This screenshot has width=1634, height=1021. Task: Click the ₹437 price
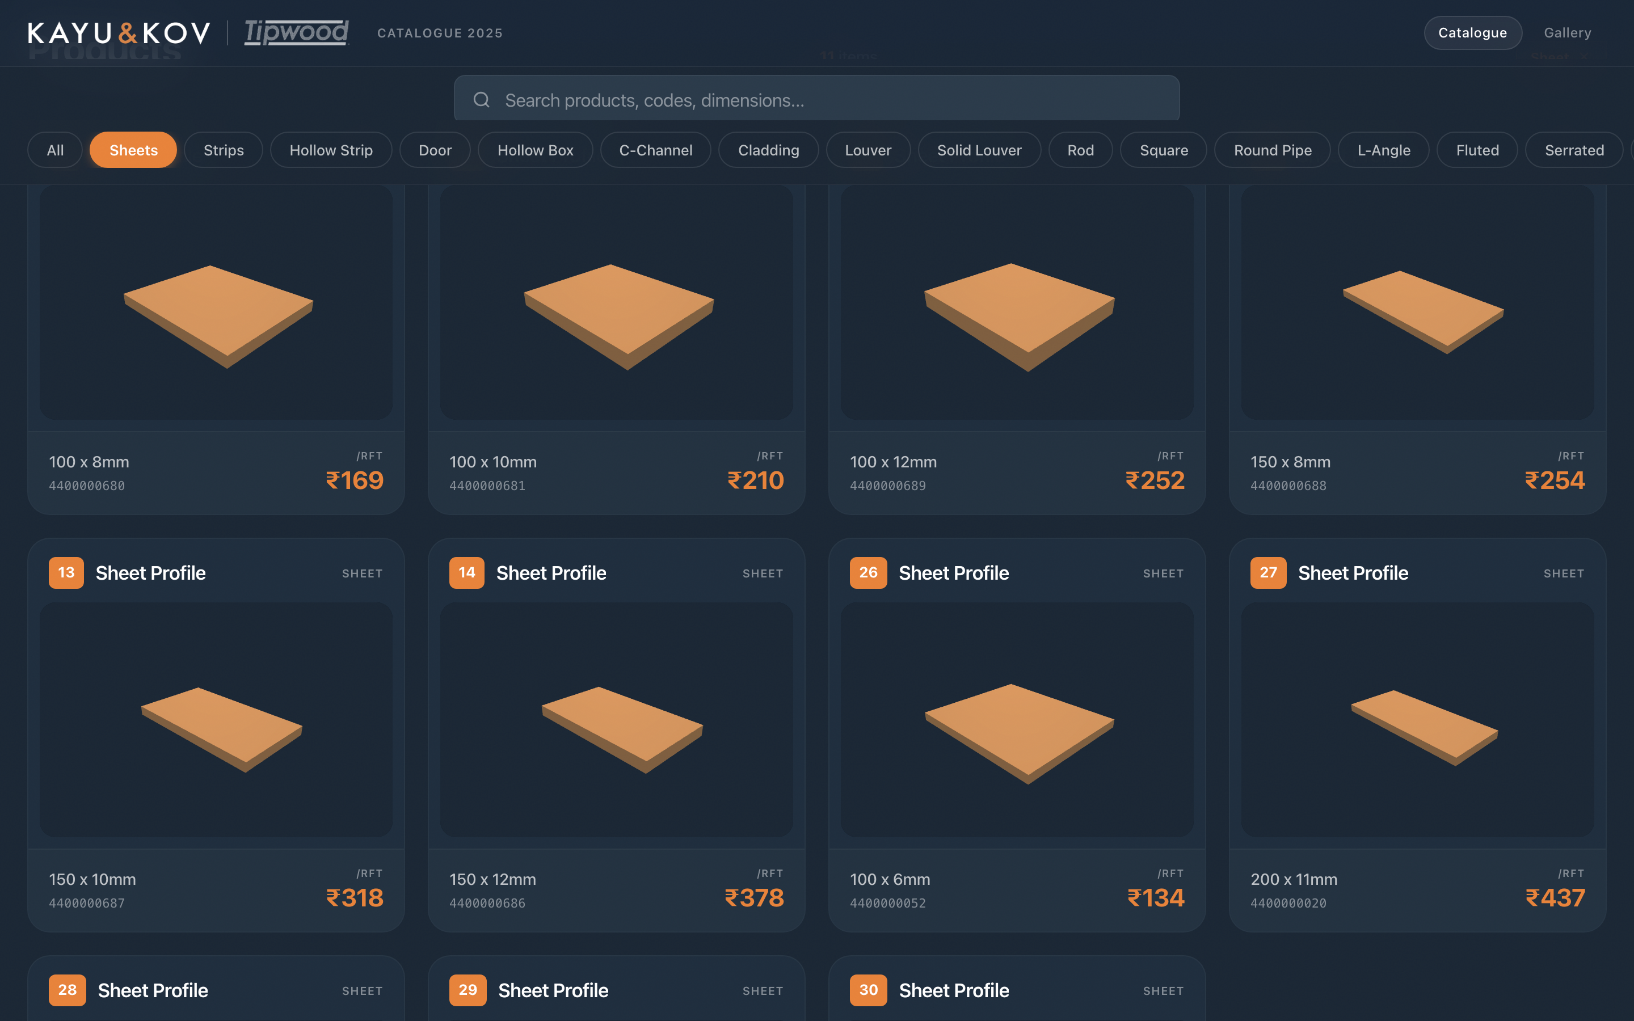coord(1555,897)
